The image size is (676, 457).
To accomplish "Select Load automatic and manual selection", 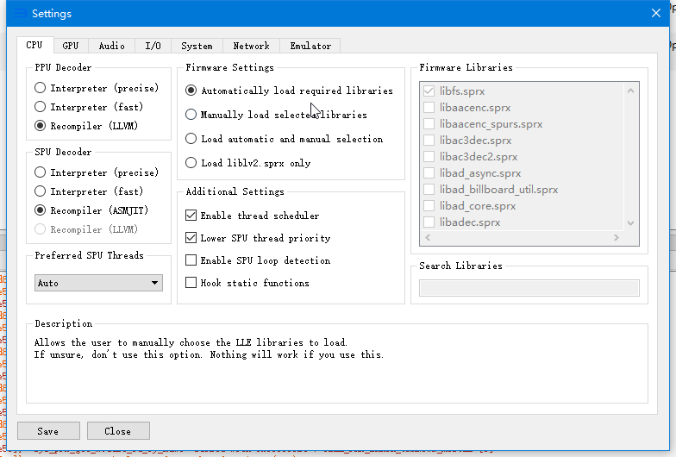I will pos(285,139).
